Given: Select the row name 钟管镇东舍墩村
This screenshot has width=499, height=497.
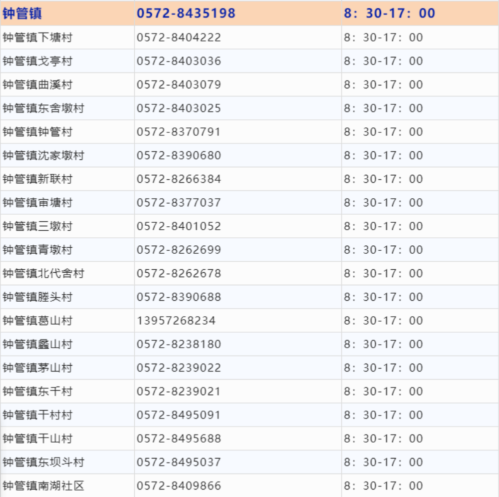Looking at the screenshot, I should [43, 108].
